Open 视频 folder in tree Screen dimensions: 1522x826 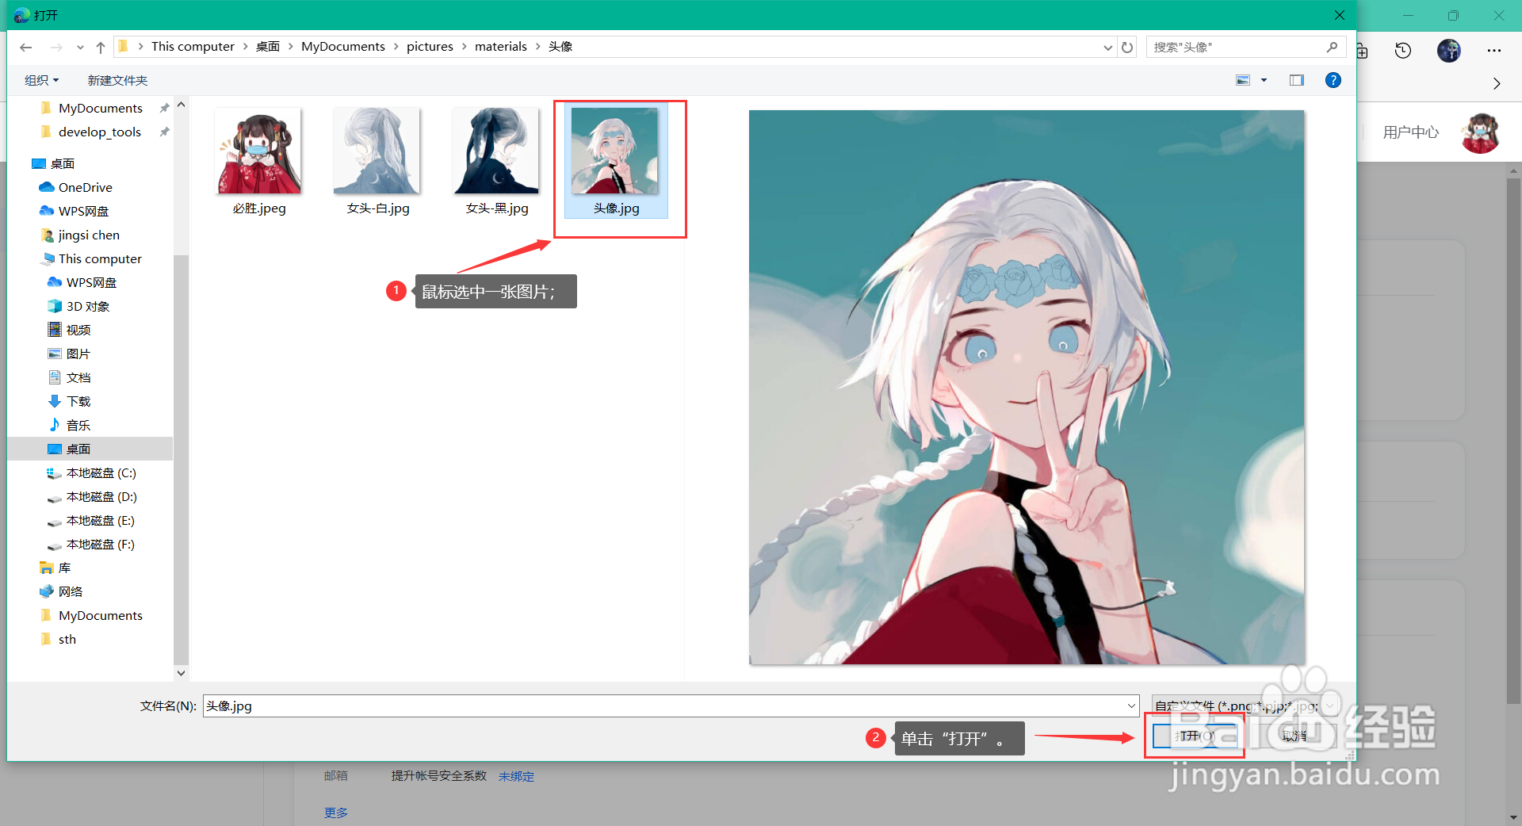(78, 330)
